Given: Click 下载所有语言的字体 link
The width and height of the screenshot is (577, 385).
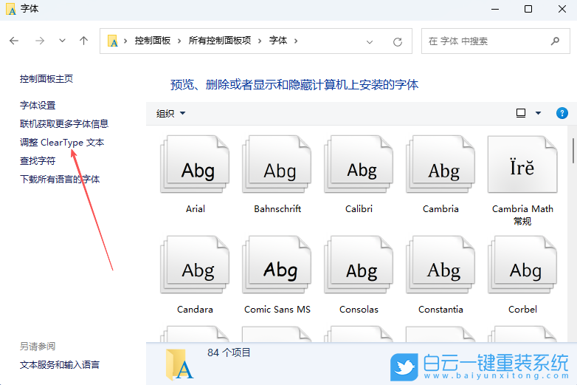Looking at the screenshot, I should [60, 179].
